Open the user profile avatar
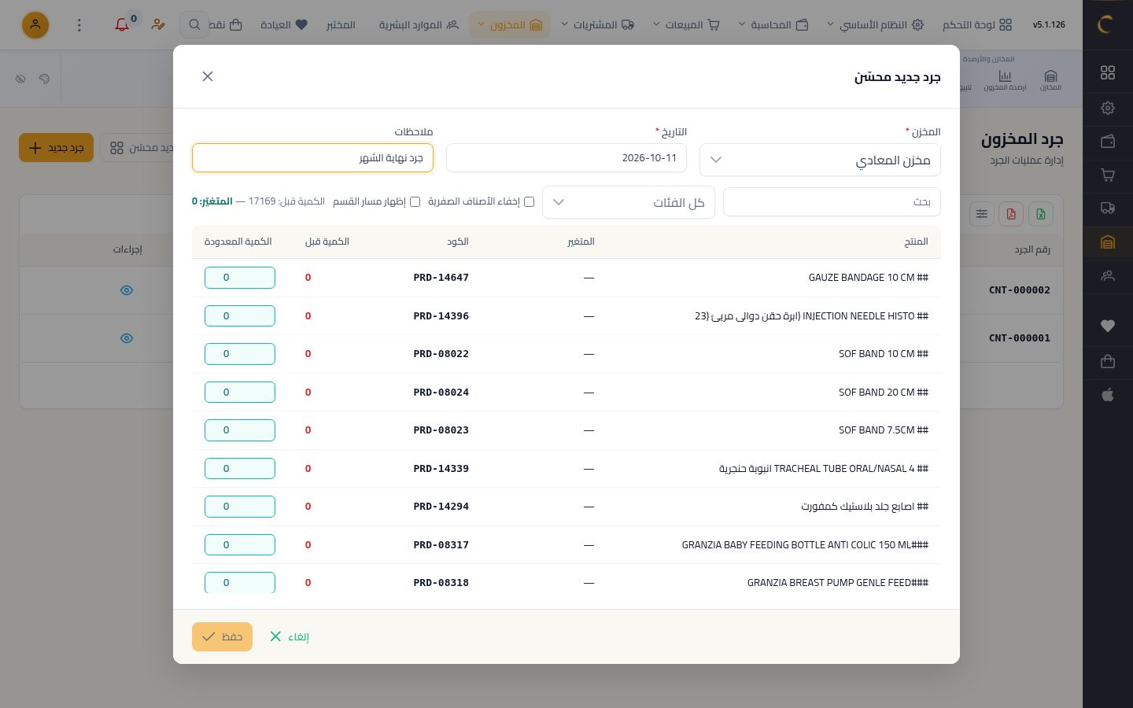 tap(35, 25)
